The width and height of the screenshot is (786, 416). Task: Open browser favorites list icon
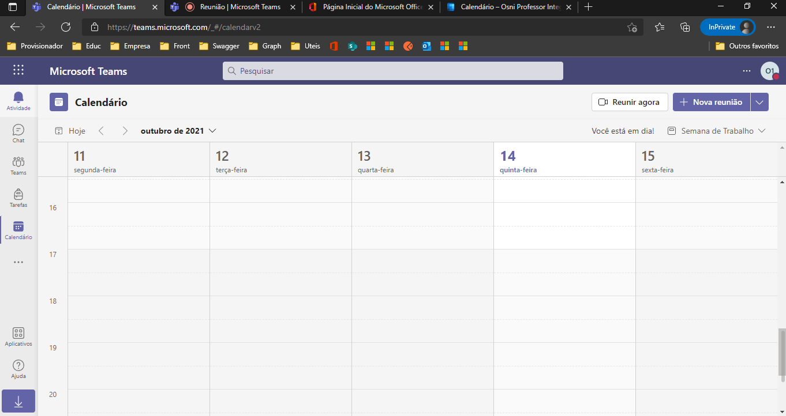coord(660,27)
